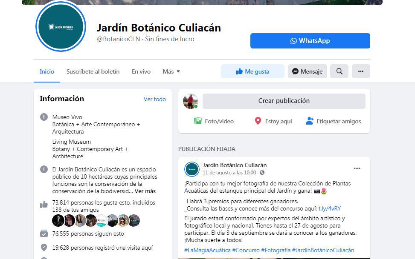The image size is (415, 259).
Task: Open the En vivo tab
Action: (x=141, y=71)
